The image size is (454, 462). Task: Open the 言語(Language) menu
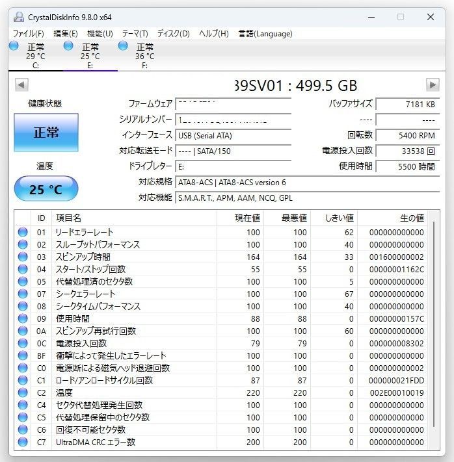(x=265, y=34)
